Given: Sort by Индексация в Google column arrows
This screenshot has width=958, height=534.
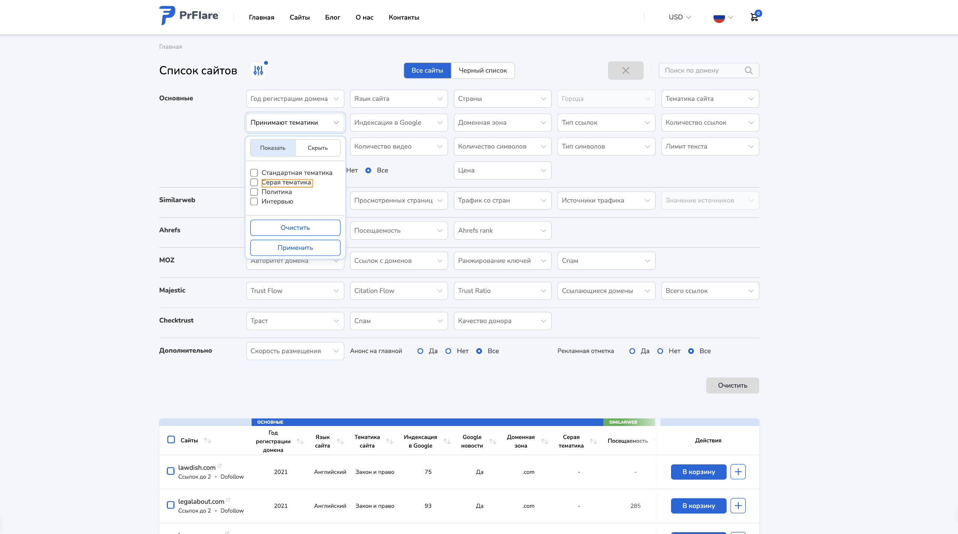Looking at the screenshot, I should (x=447, y=441).
